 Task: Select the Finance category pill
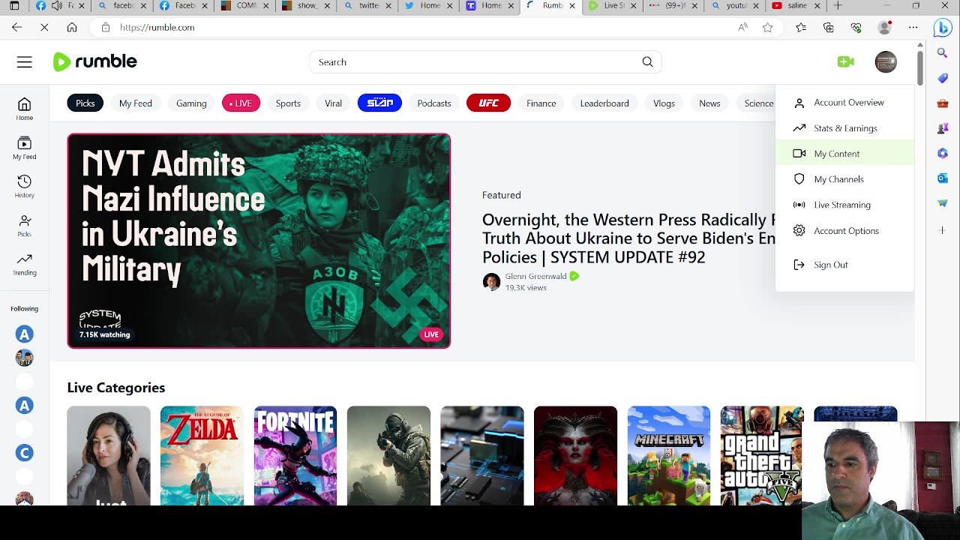pos(541,103)
